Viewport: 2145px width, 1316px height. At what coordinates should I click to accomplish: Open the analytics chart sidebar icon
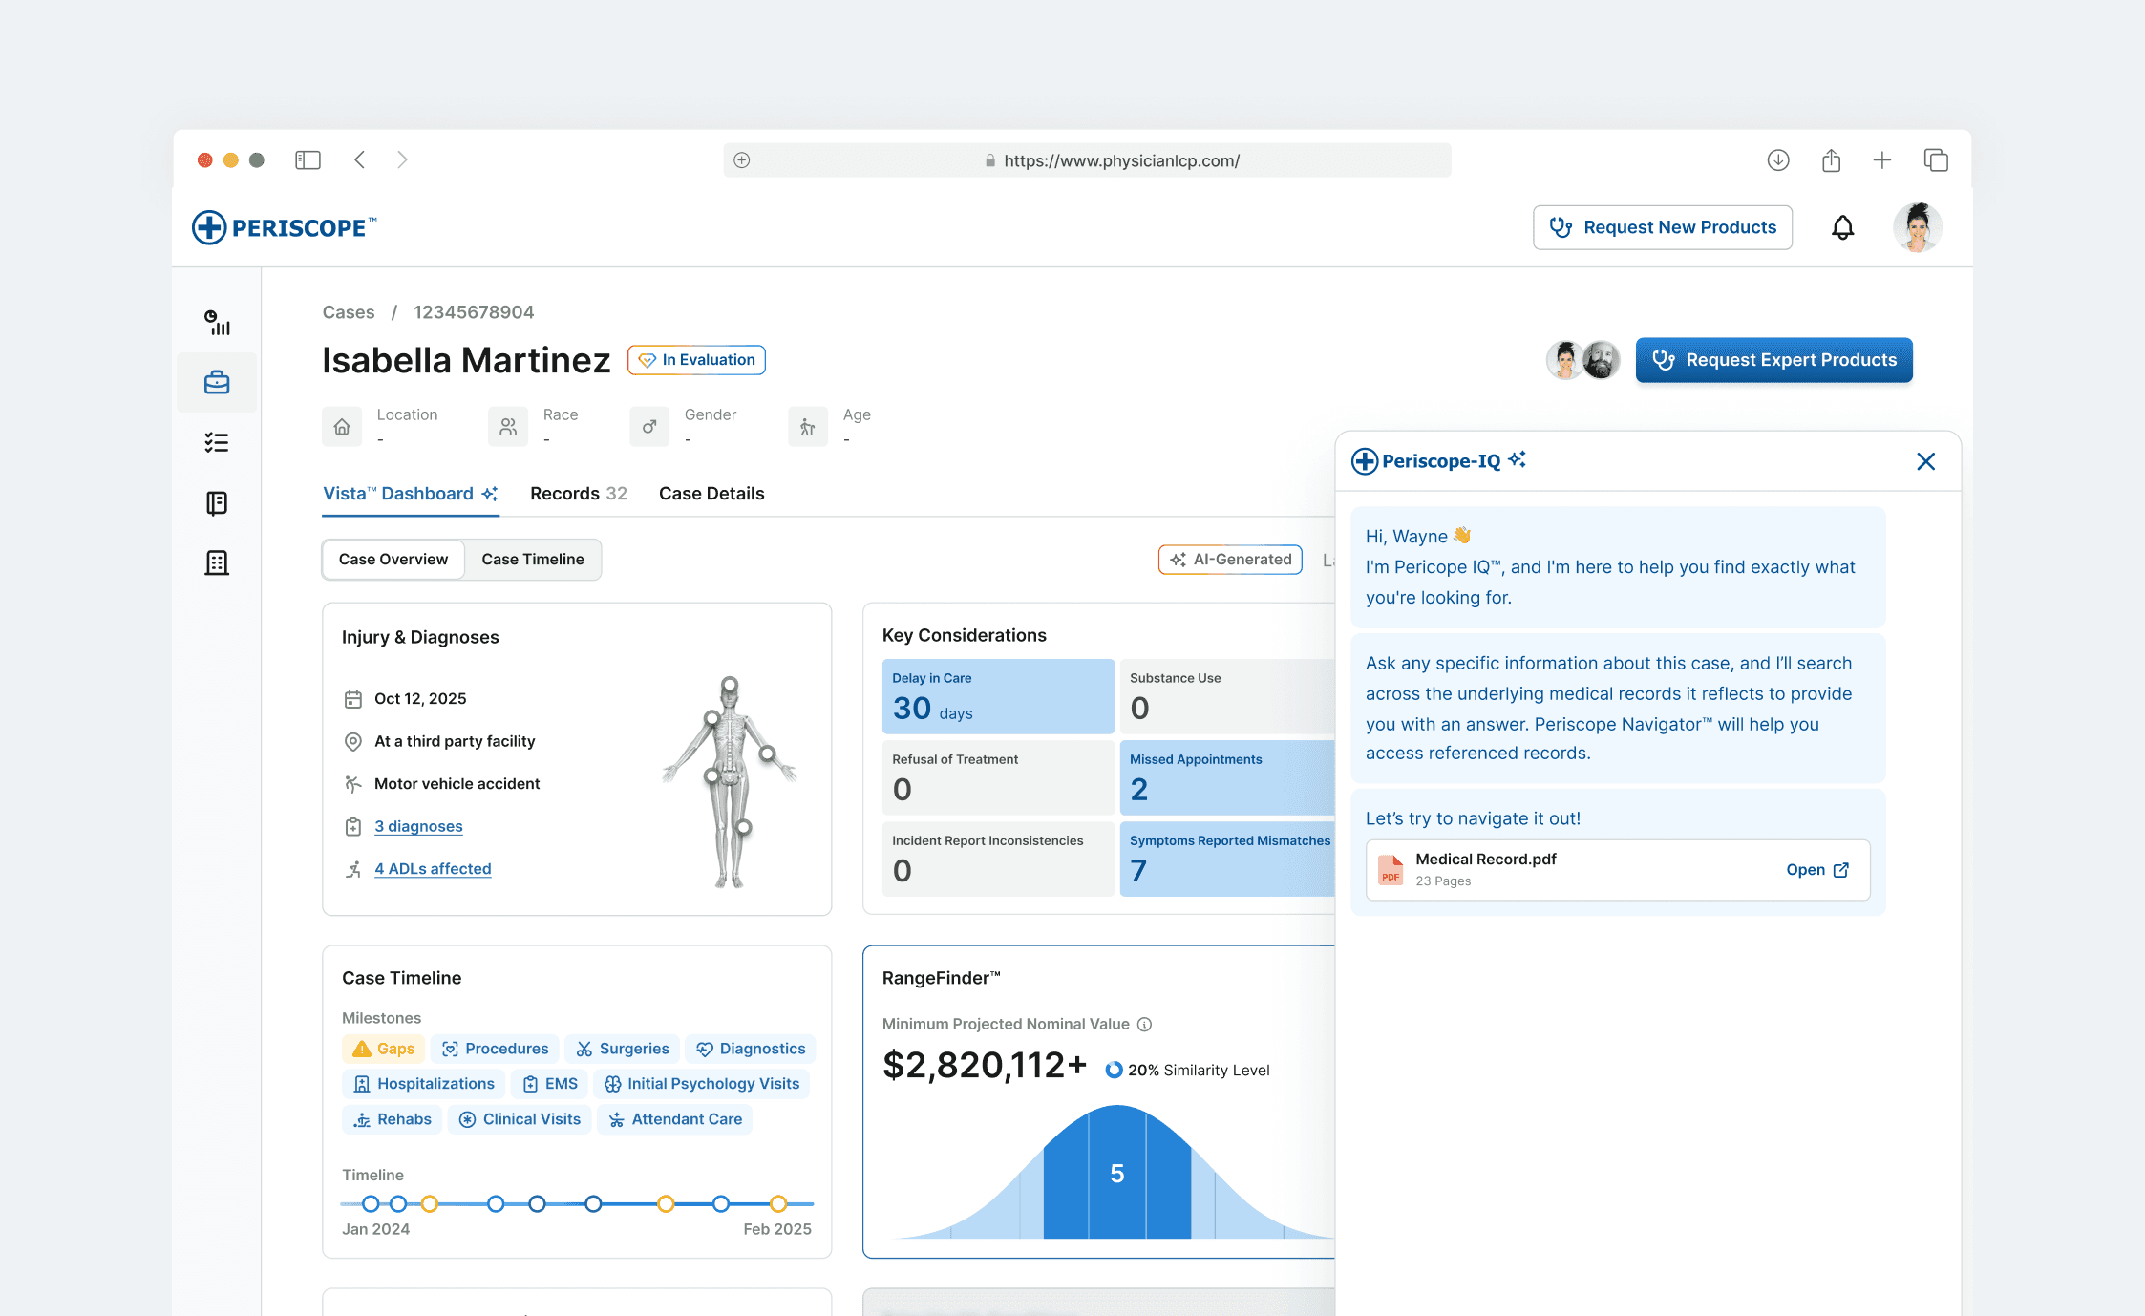[x=217, y=323]
